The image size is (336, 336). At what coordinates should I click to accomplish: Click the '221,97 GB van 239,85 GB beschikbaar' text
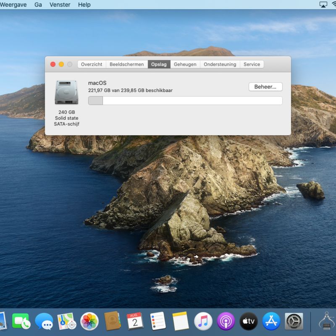(x=130, y=90)
